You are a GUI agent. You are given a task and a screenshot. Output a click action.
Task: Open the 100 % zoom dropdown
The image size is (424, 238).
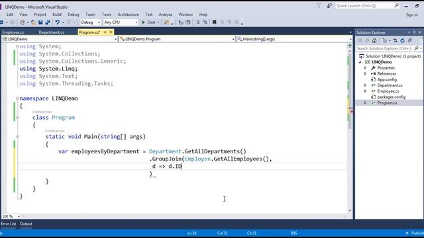(x=19, y=216)
